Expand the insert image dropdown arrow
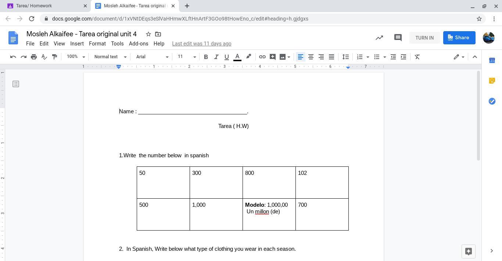The width and height of the screenshot is (502, 261). (x=289, y=57)
